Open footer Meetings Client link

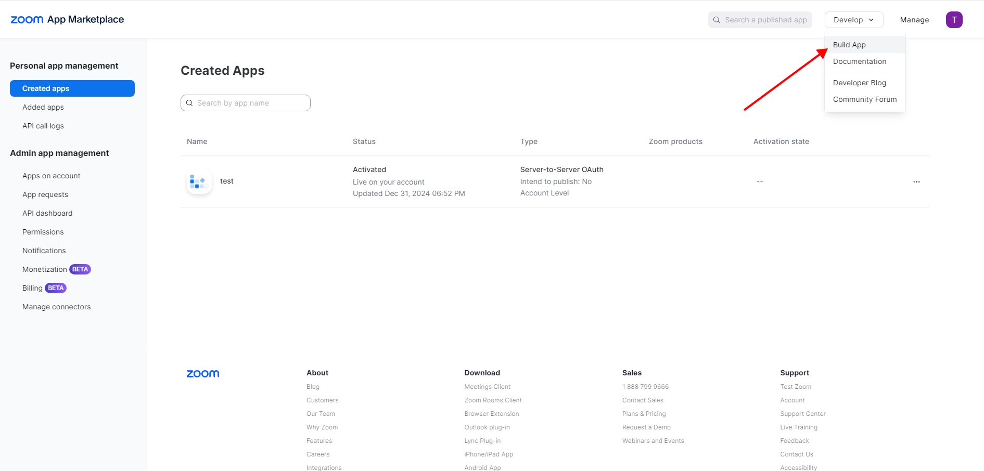tap(488, 387)
